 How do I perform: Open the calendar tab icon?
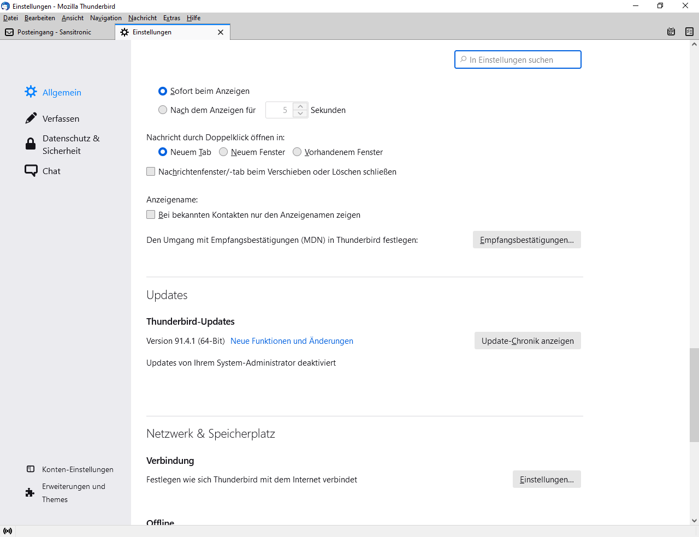pyautogui.click(x=671, y=32)
